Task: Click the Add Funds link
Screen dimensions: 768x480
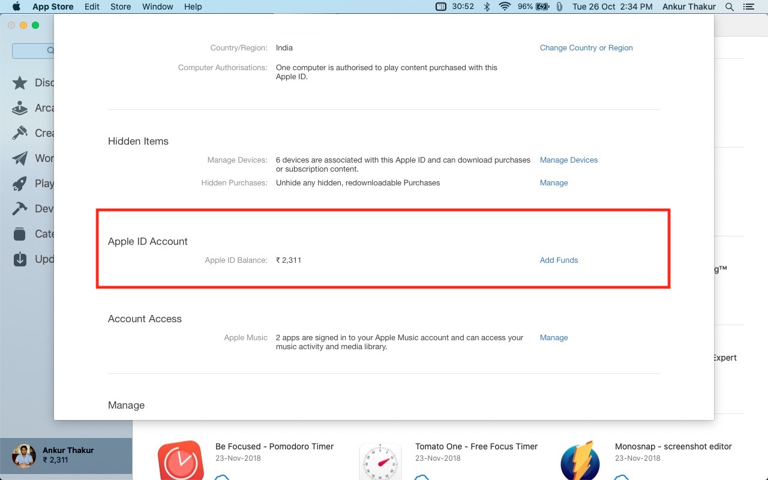Action: coord(559,260)
